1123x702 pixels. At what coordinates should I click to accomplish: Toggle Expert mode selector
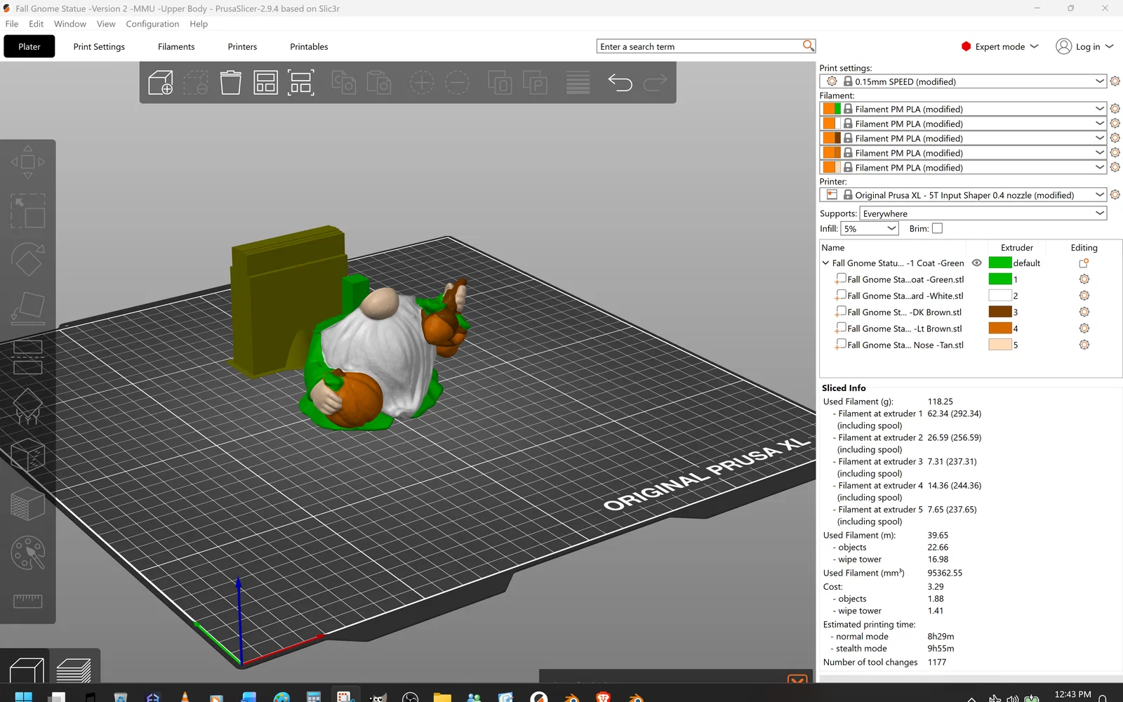(x=999, y=46)
